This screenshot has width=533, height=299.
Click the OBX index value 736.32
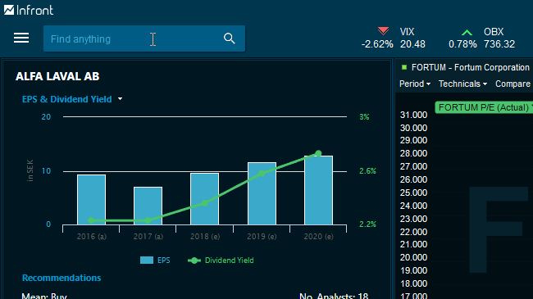pos(499,44)
